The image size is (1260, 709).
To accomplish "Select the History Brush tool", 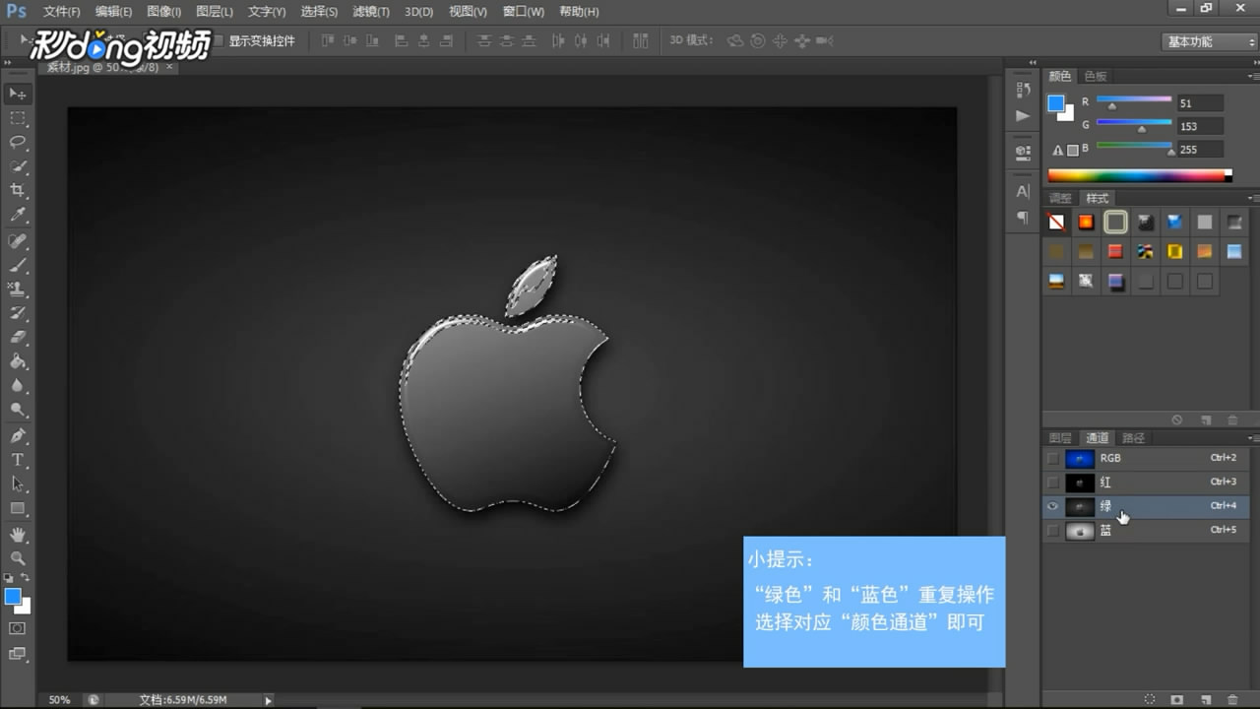I will pos(18,314).
